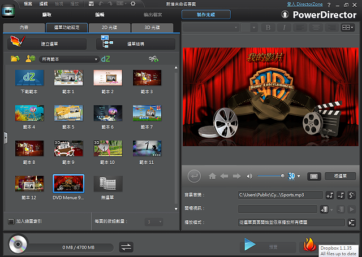This screenshot has height=257, width=362.
Task: Click the DirectorZone sign-in link
Action: [x=305, y=4]
